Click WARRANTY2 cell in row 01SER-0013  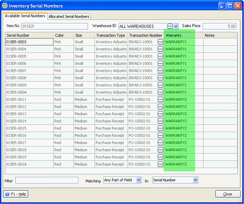tap(184, 114)
